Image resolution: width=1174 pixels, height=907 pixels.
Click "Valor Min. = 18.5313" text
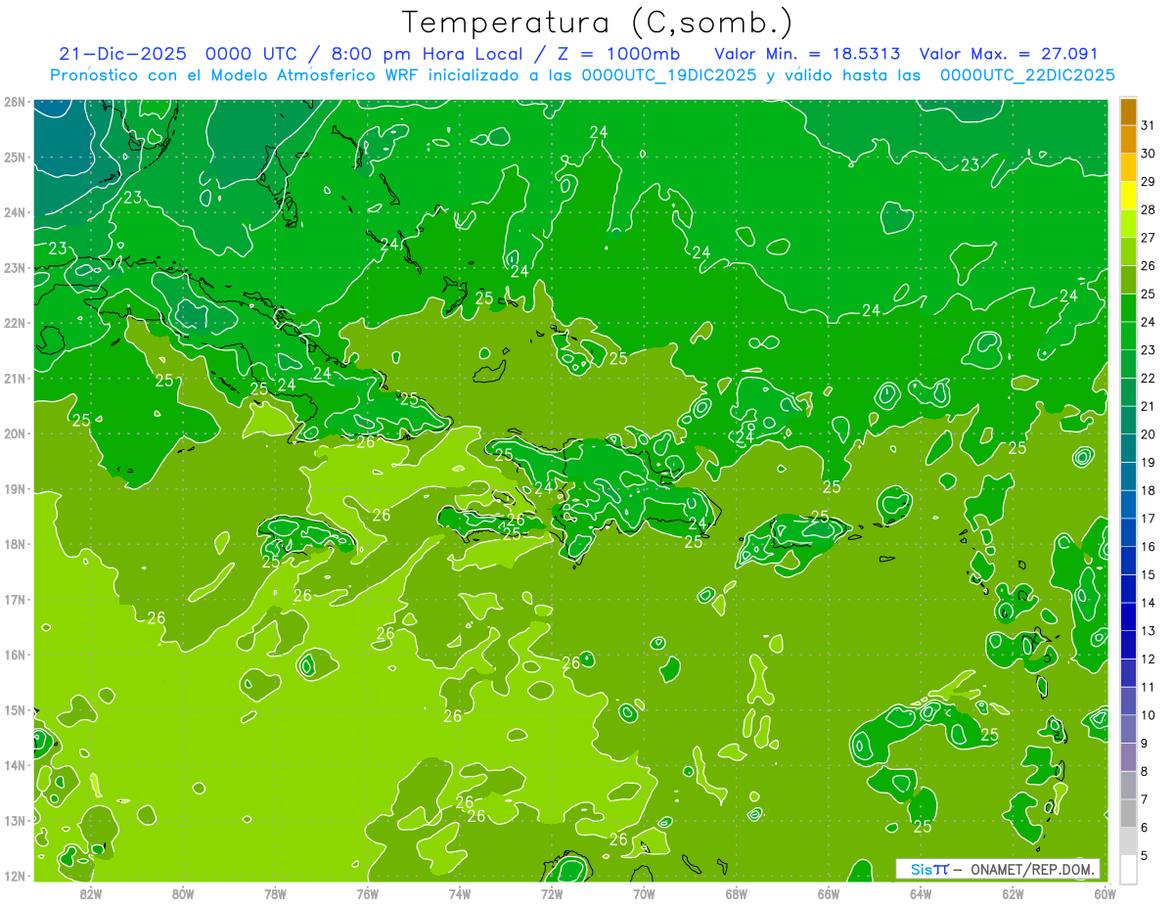point(807,54)
